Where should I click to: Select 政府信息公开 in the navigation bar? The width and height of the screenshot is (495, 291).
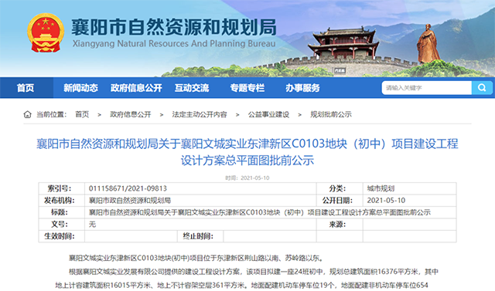136,88
